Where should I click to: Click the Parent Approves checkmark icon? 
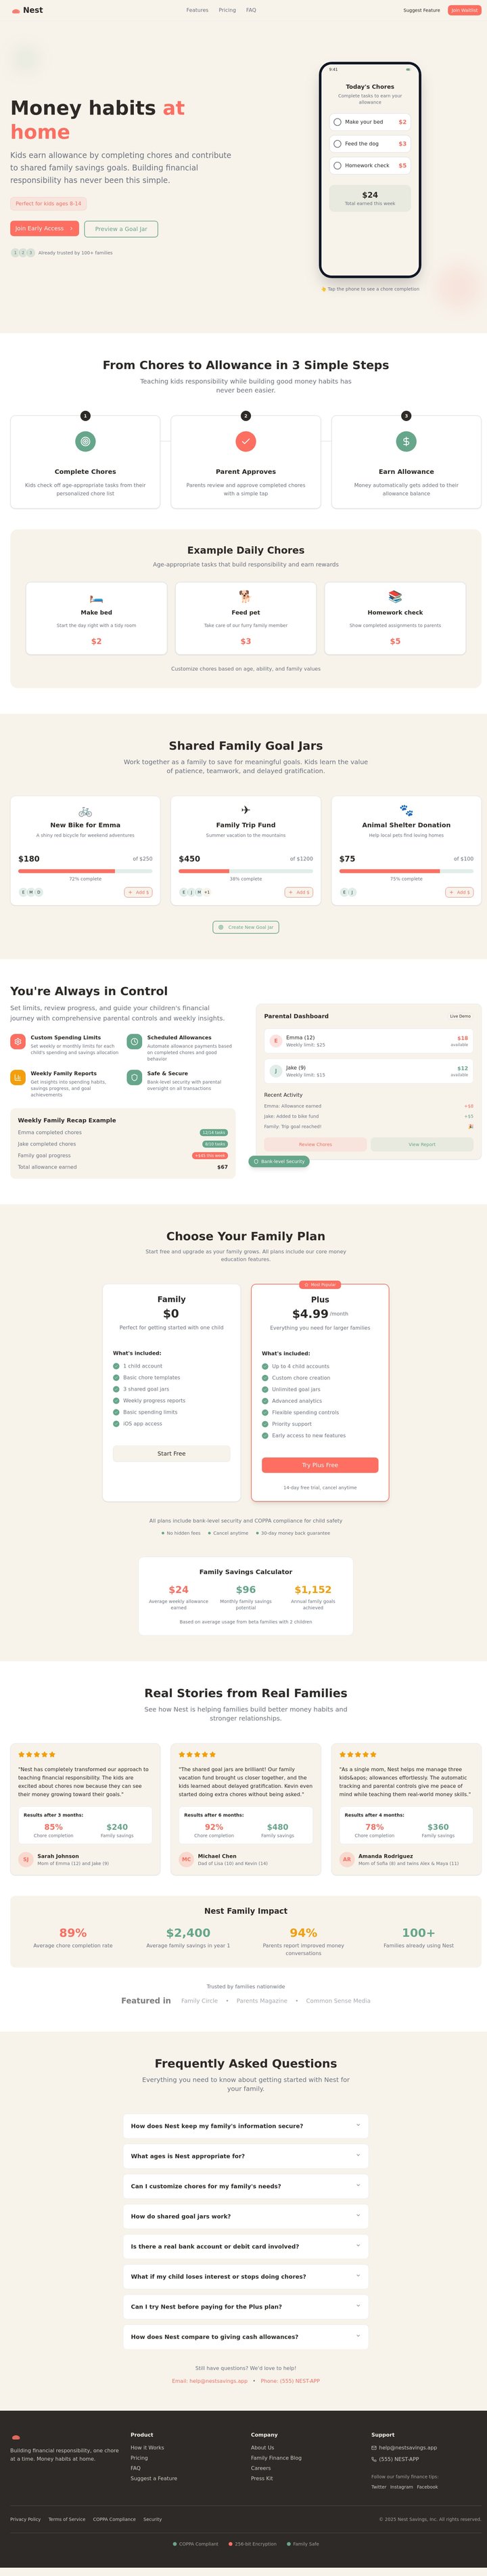tap(246, 441)
